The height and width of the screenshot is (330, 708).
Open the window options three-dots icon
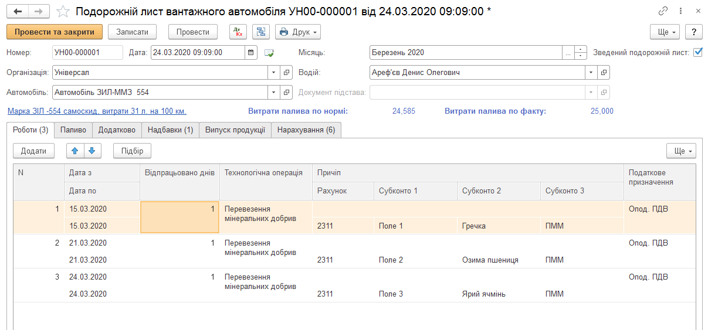point(680,11)
